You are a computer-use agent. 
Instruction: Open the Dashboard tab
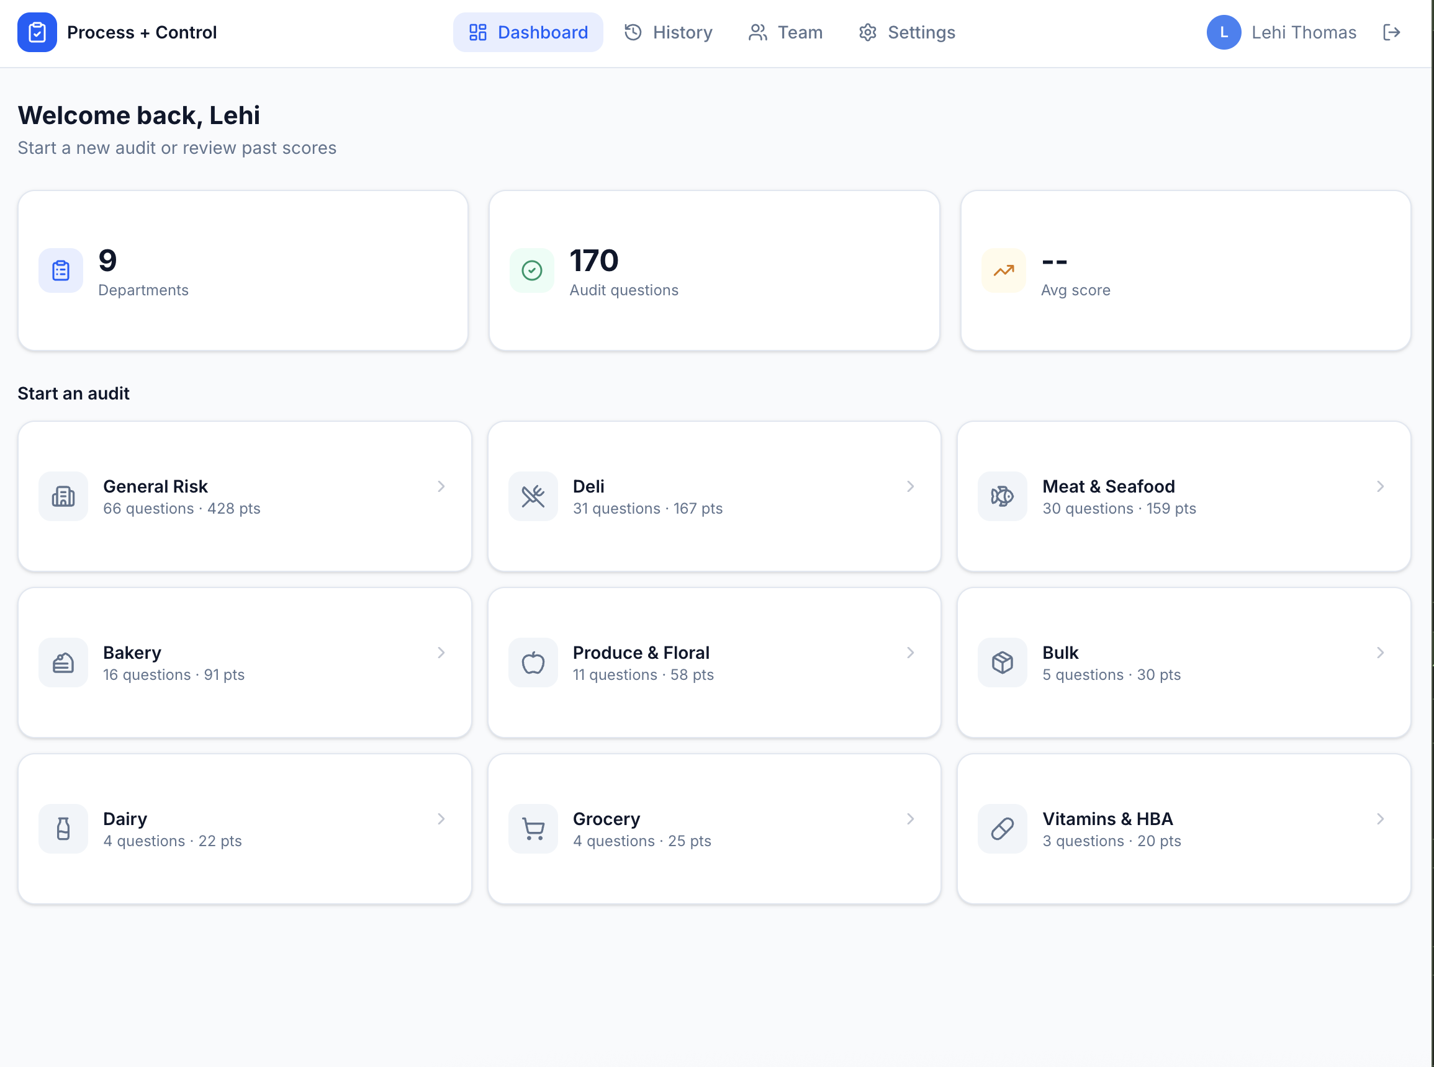click(528, 32)
